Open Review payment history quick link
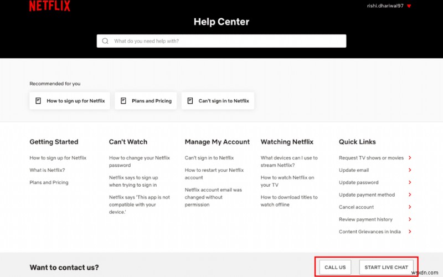The height and width of the screenshot is (277, 443). 365,219
